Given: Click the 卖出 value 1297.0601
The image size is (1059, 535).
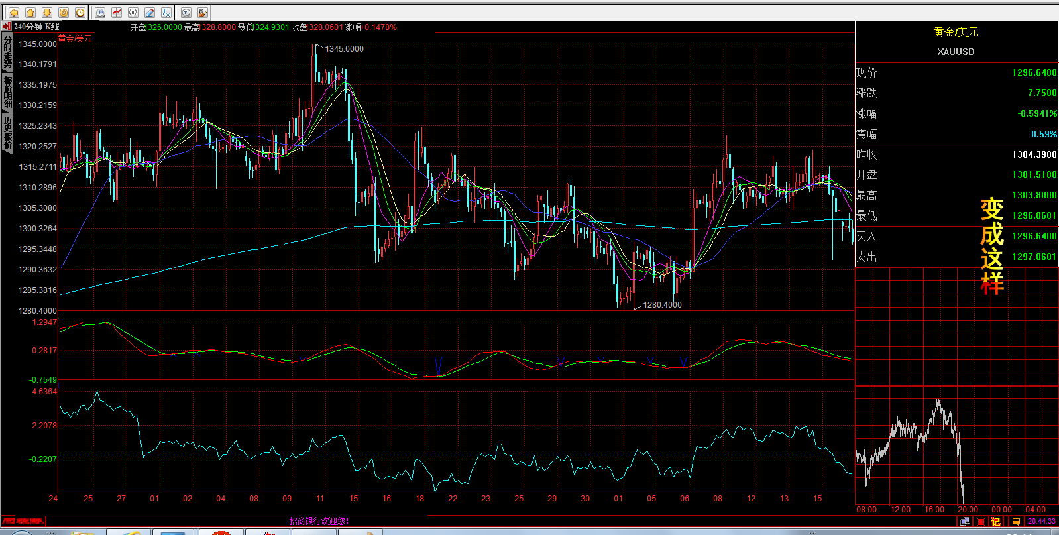Looking at the screenshot, I should (1034, 257).
